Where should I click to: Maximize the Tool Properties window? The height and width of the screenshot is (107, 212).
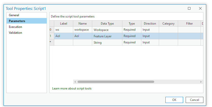[189, 8]
